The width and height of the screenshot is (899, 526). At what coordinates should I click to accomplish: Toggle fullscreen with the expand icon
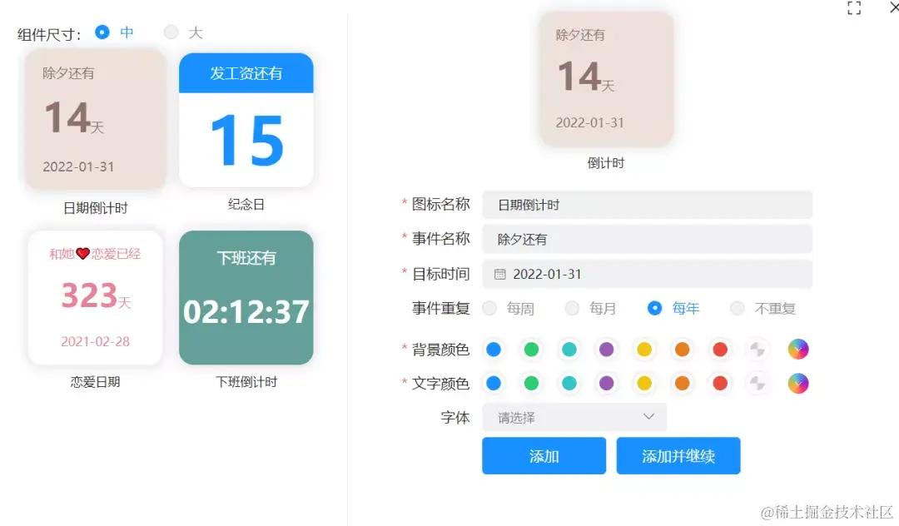[x=854, y=8]
